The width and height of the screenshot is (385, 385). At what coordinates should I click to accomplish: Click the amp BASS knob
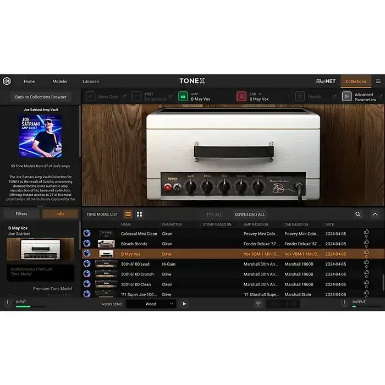pos(207,187)
